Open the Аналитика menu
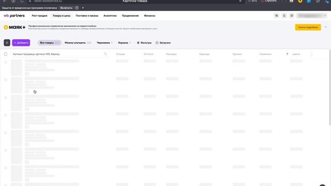This screenshot has width=331, height=186. (110, 16)
